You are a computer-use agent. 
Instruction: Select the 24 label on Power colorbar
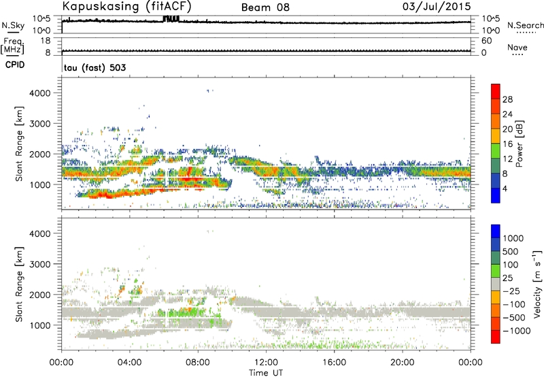point(507,114)
